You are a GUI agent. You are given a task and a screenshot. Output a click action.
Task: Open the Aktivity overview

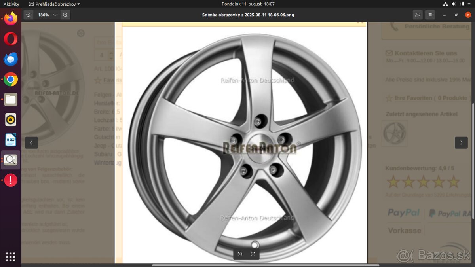click(11, 4)
